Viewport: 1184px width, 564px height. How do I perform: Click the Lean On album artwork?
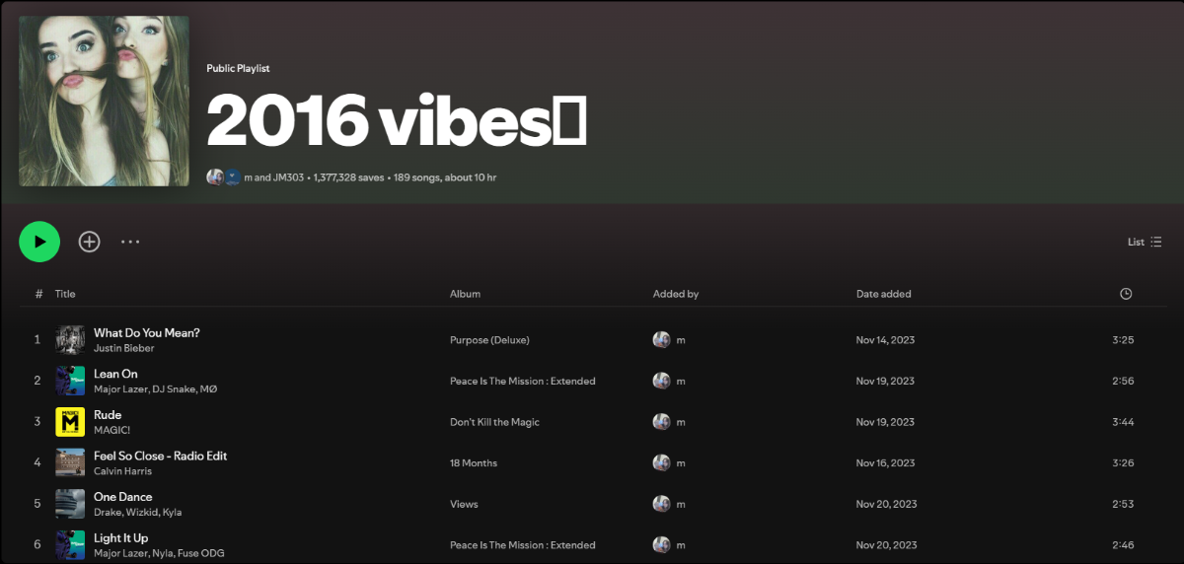tap(70, 381)
